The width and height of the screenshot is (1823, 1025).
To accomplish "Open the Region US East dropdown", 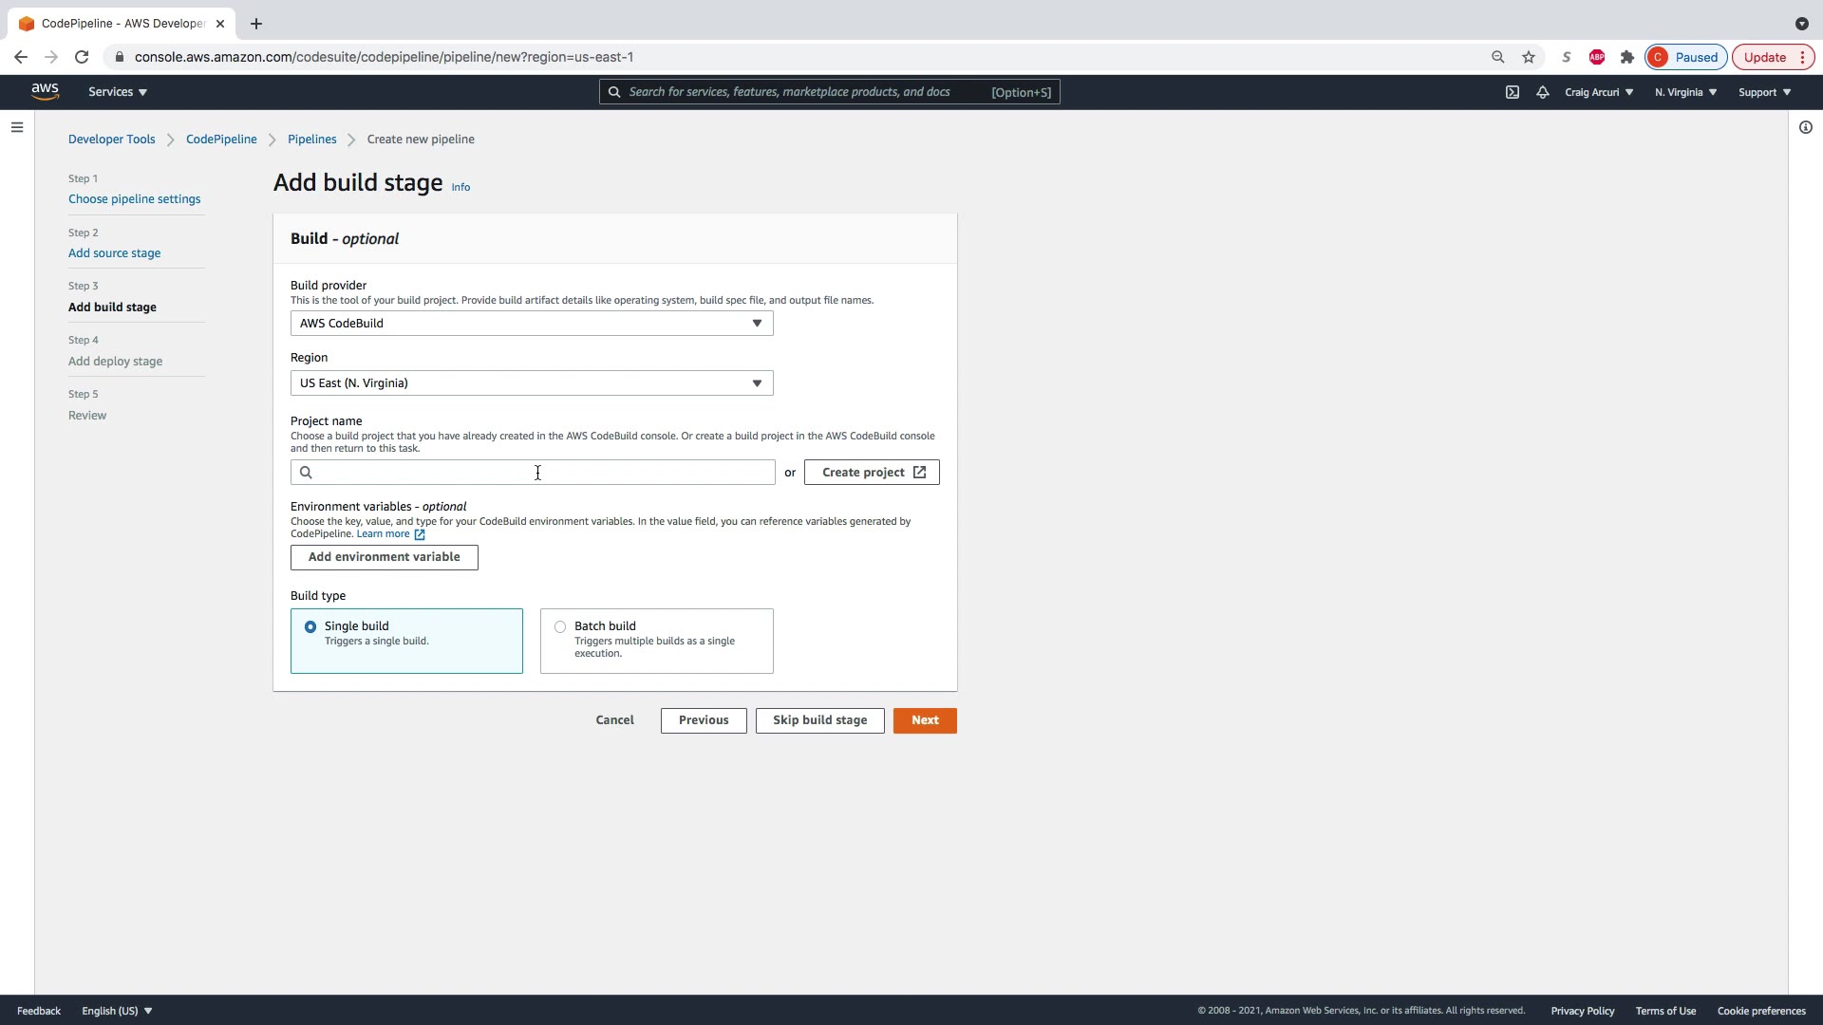I will (532, 383).
